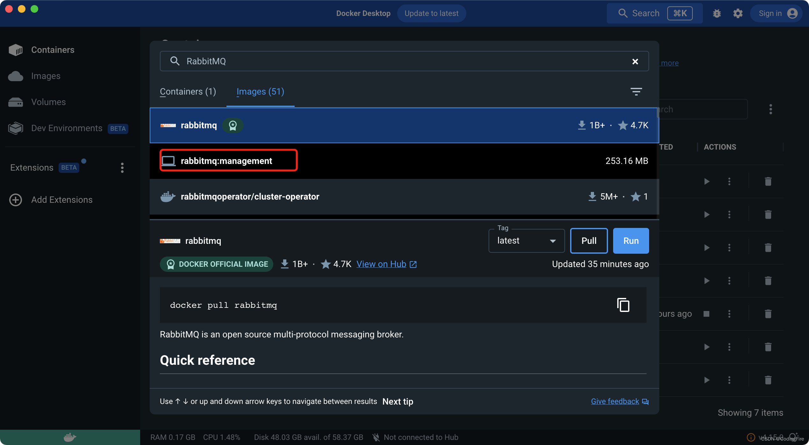Screen dimensions: 809x445
Task: Open the Images section in sidebar
Action: (34, 76)
